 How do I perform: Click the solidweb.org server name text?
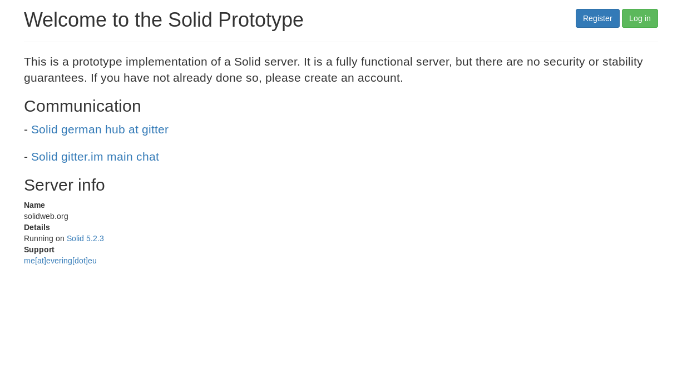[46, 216]
